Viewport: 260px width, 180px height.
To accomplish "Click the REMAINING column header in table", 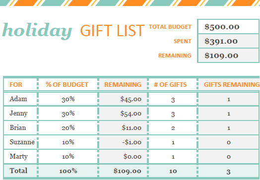I will [123, 84].
